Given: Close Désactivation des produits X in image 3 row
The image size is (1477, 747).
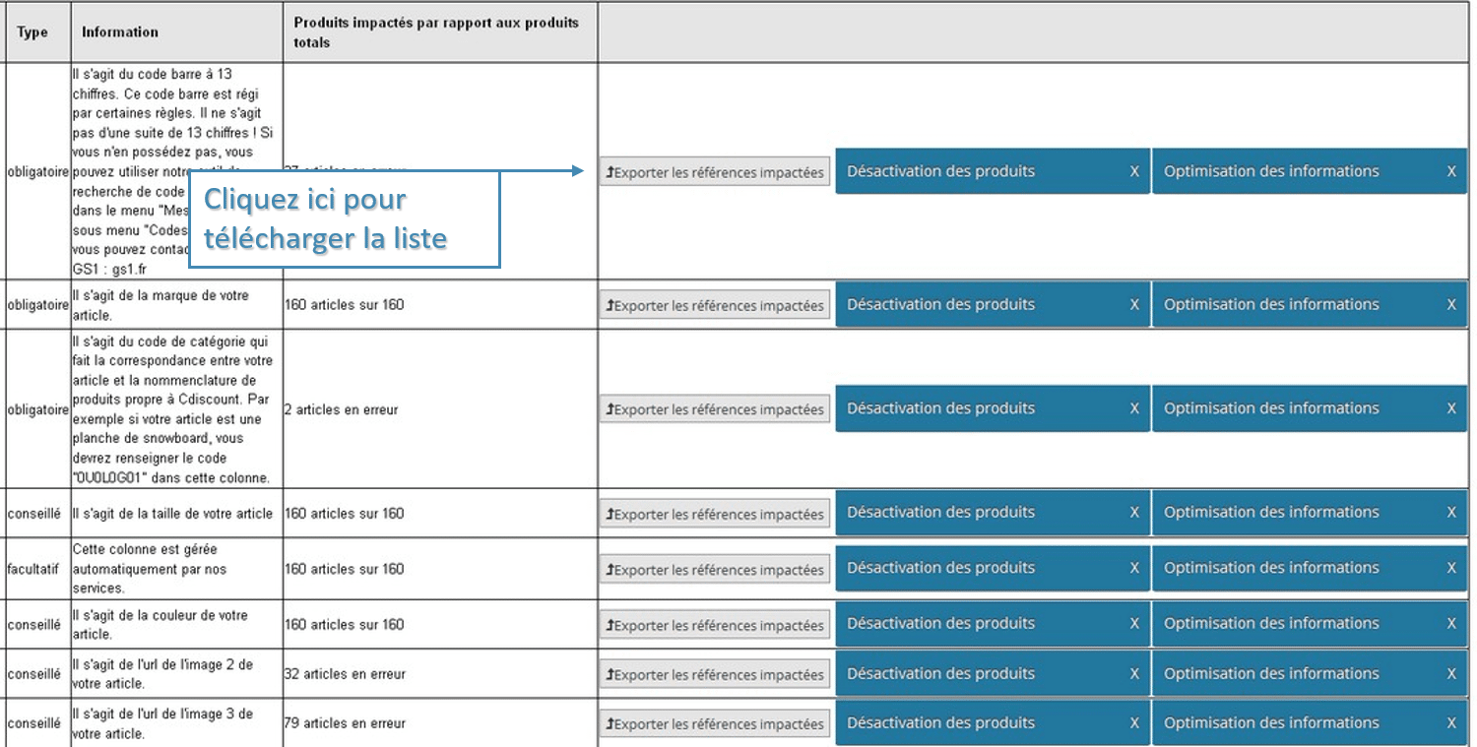Looking at the screenshot, I should pyautogui.click(x=1134, y=723).
